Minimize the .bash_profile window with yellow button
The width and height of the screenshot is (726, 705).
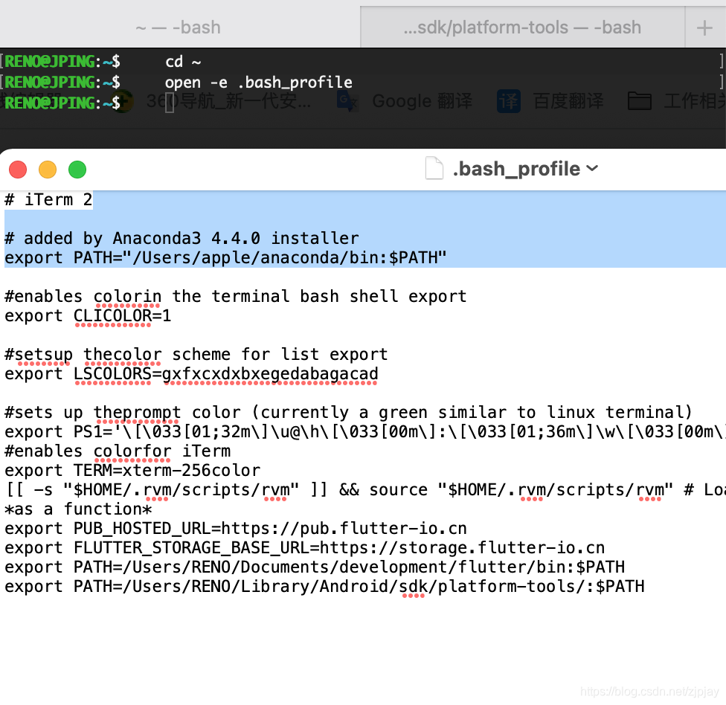point(48,170)
